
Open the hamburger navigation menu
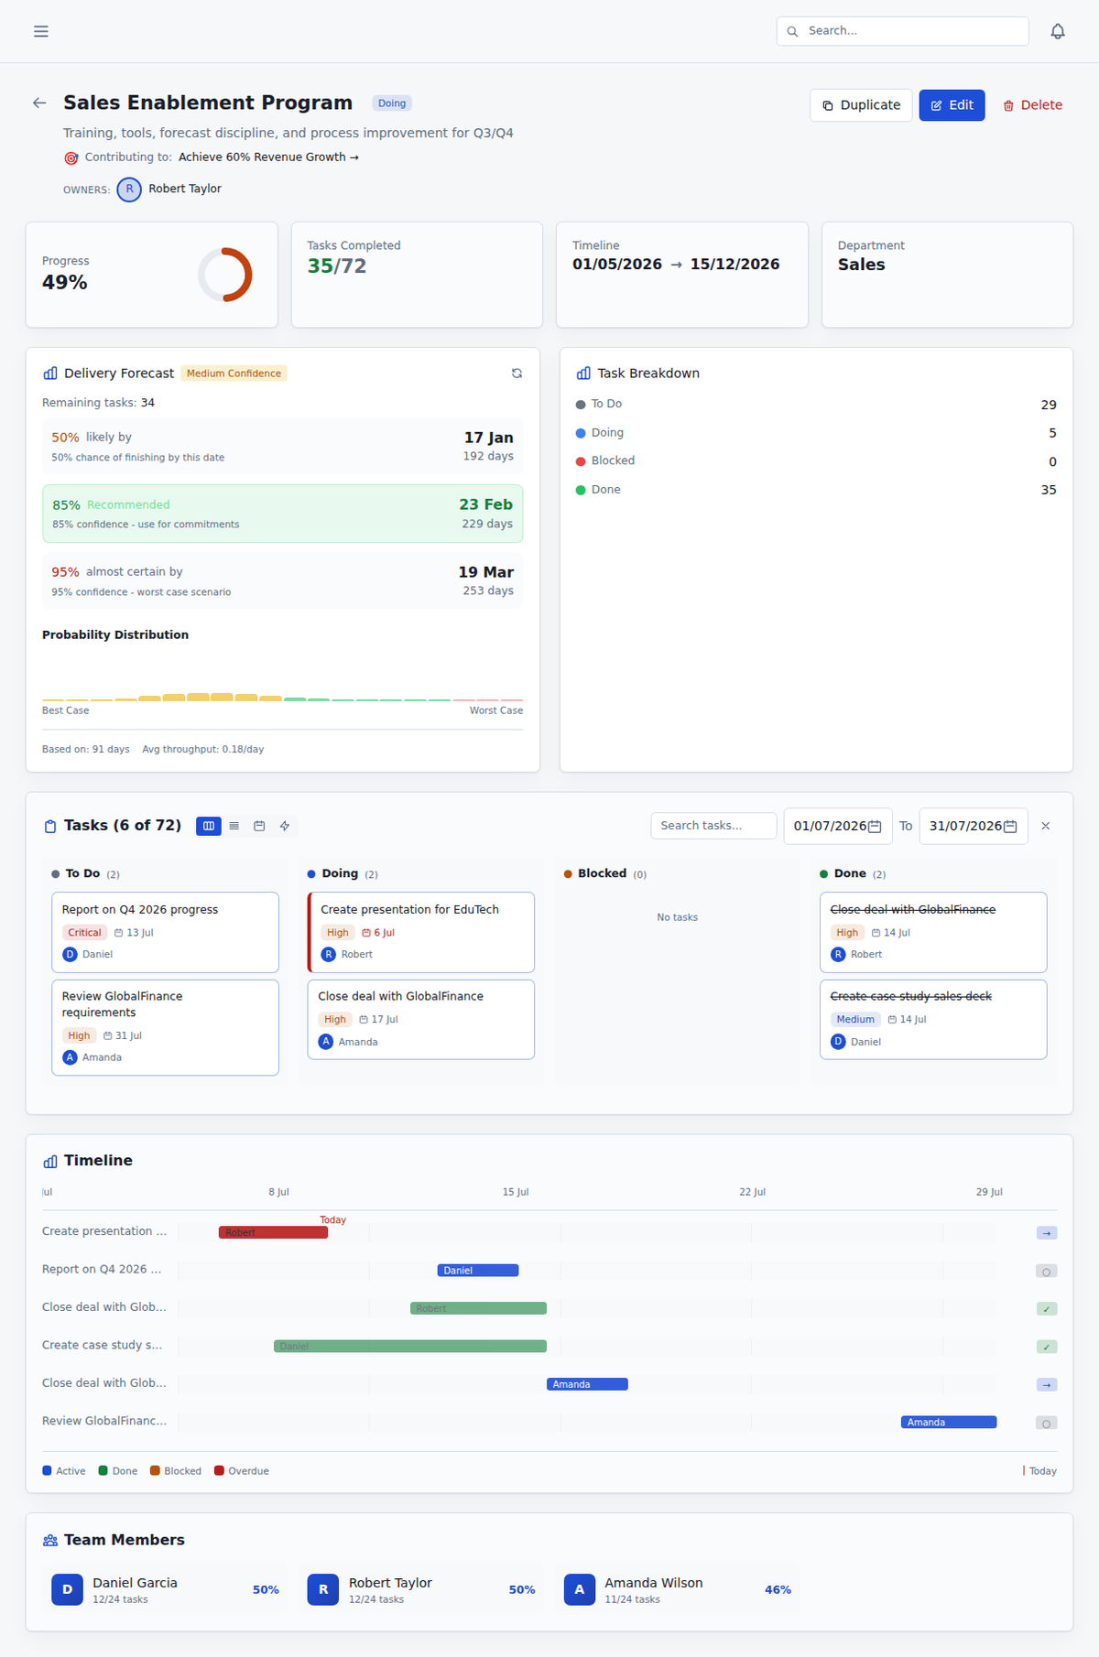point(41,31)
